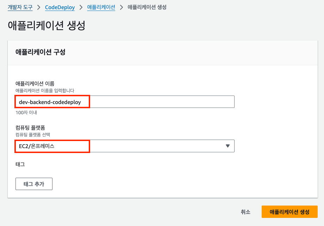Viewport: 324px width, 226px height.
Task: Click the 태그 label
Action: 20,164
